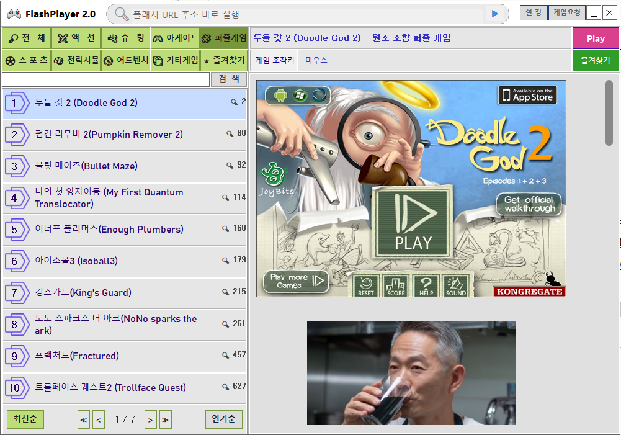Open the 즐겨찾기 favorites category tab

(x=224, y=60)
